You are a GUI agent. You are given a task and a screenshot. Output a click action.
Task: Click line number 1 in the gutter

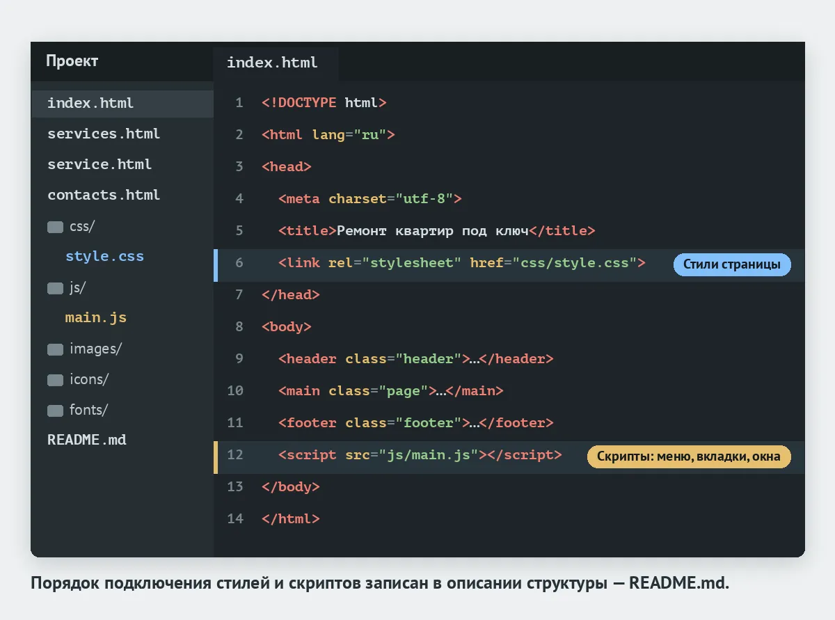pos(239,103)
